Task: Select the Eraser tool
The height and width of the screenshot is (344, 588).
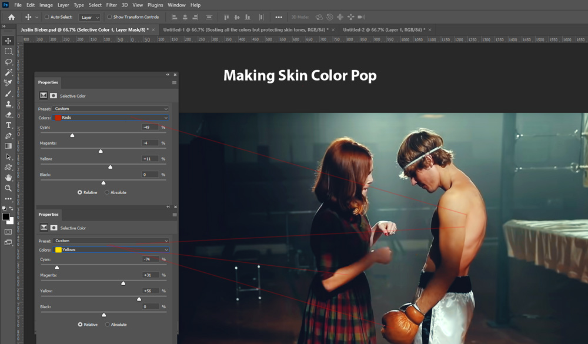Action: tap(8, 115)
